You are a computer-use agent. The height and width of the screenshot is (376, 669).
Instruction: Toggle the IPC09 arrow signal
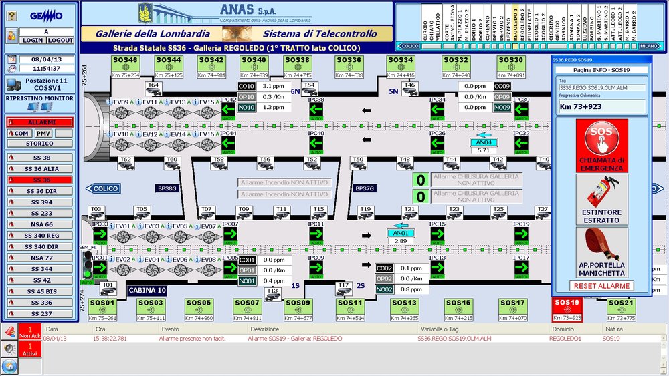coord(316,270)
